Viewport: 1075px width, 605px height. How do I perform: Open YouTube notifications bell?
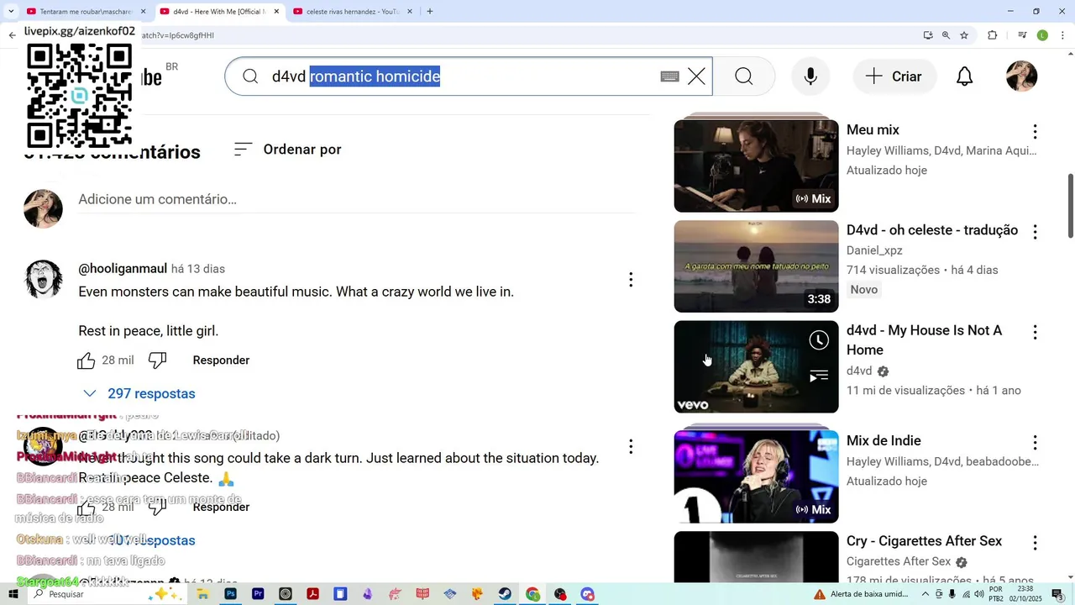965,76
